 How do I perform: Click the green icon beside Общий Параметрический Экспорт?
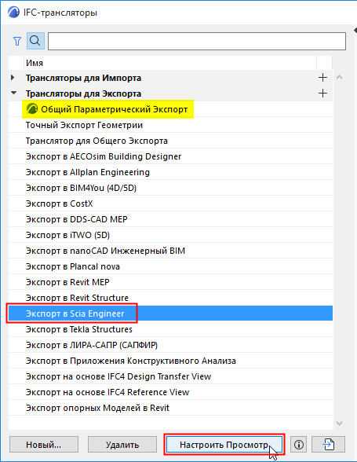point(32,109)
